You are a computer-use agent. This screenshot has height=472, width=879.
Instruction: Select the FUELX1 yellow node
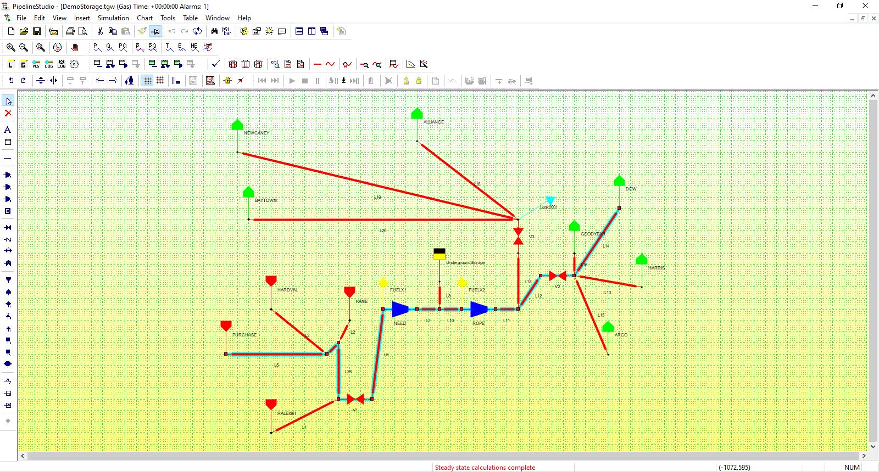point(383,283)
